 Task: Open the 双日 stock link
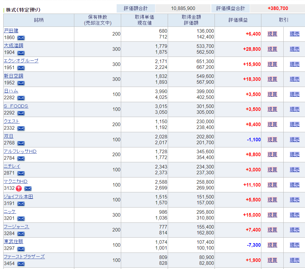(9, 136)
